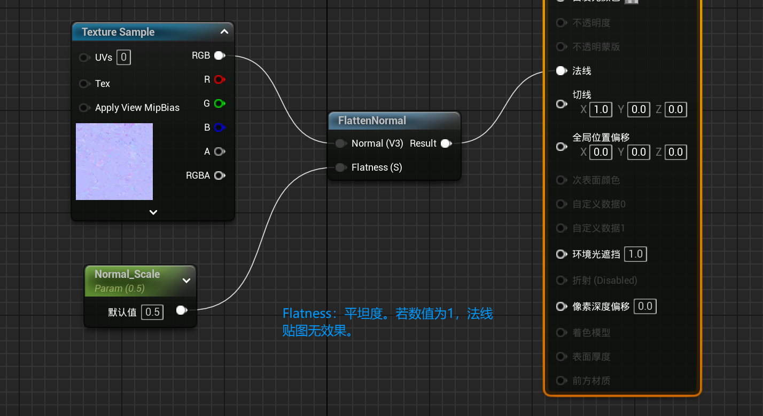Click the Apply View MipBias label

tap(137, 108)
